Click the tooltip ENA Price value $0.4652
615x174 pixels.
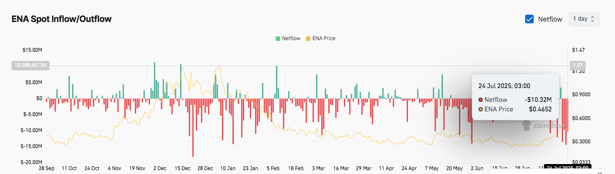tap(540, 109)
